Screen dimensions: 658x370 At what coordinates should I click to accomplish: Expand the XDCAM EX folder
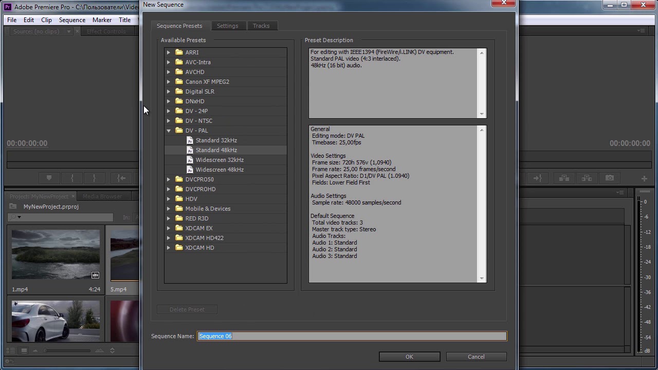[x=169, y=228]
